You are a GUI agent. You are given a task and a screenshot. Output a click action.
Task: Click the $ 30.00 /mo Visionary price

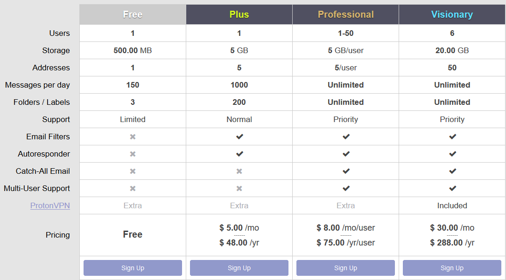pyautogui.click(x=452, y=228)
